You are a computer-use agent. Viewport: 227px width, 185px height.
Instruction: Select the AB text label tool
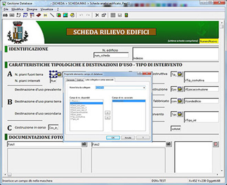[5, 15]
